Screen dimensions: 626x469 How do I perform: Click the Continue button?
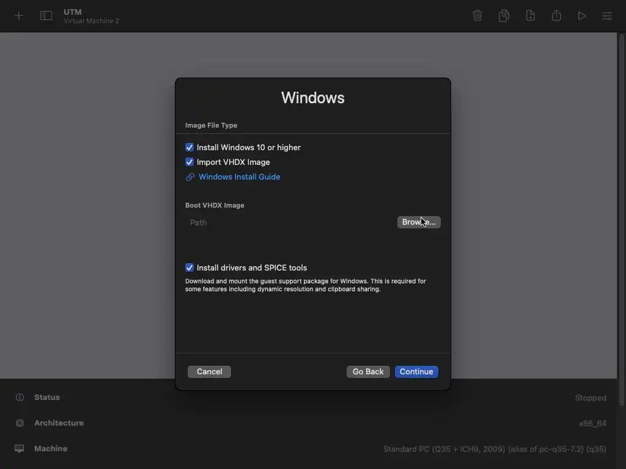click(416, 372)
